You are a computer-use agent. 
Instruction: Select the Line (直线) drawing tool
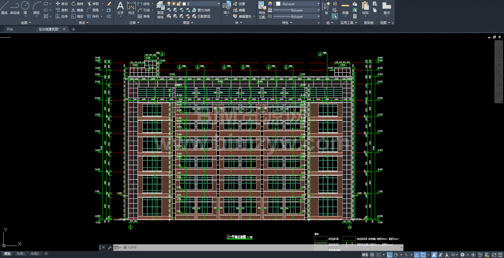(4, 8)
